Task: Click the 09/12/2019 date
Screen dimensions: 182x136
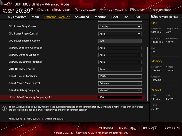Action: click(x=9, y=10)
